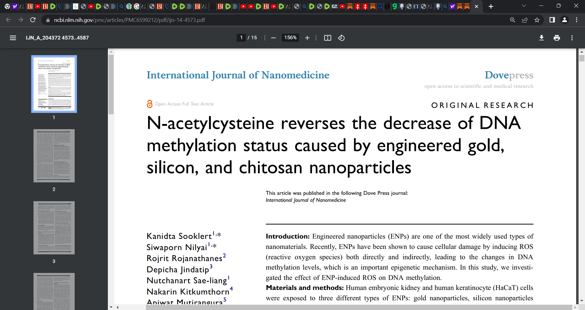Image resolution: width=585 pixels, height=310 pixels.
Task: Rotate the PDF counterclockwise
Action: point(341,38)
